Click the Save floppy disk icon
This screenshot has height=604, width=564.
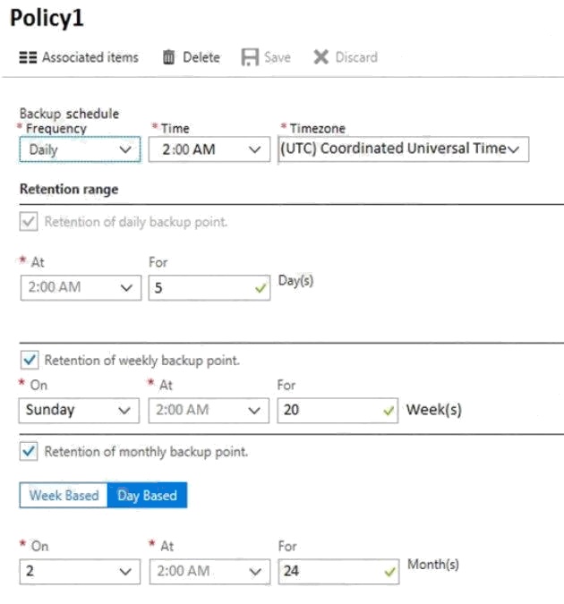250,57
